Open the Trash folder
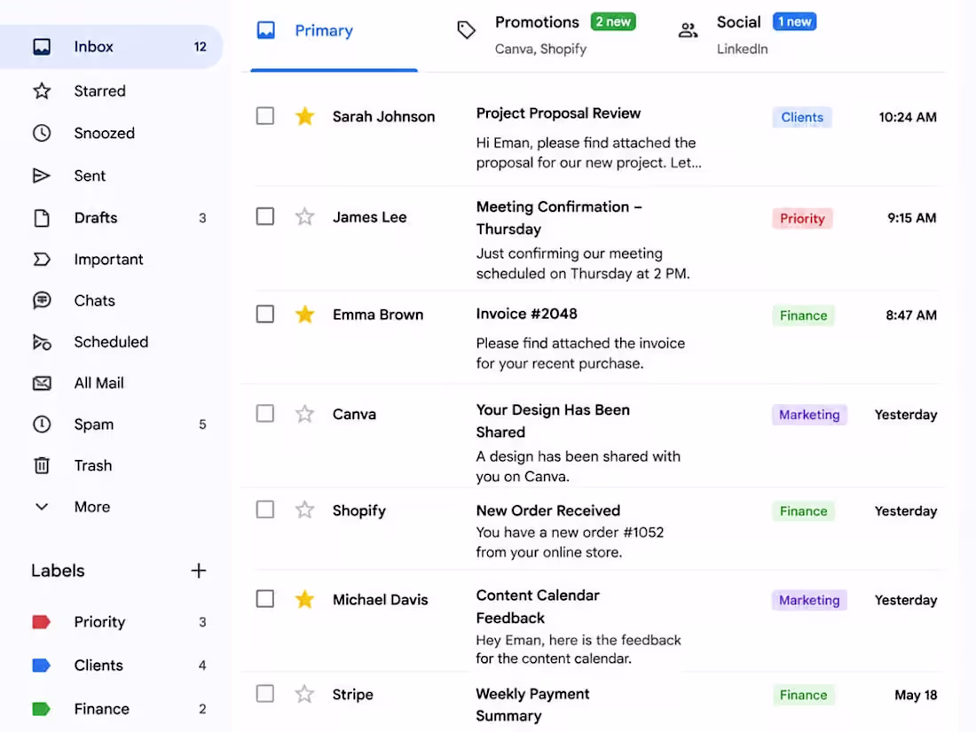This screenshot has width=976, height=732. click(x=111, y=465)
